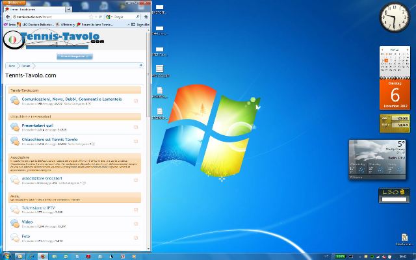Image resolution: width=416 pixels, height=260 pixels.
Task: Open the Wiktionary bookmark
Action: point(65,25)
